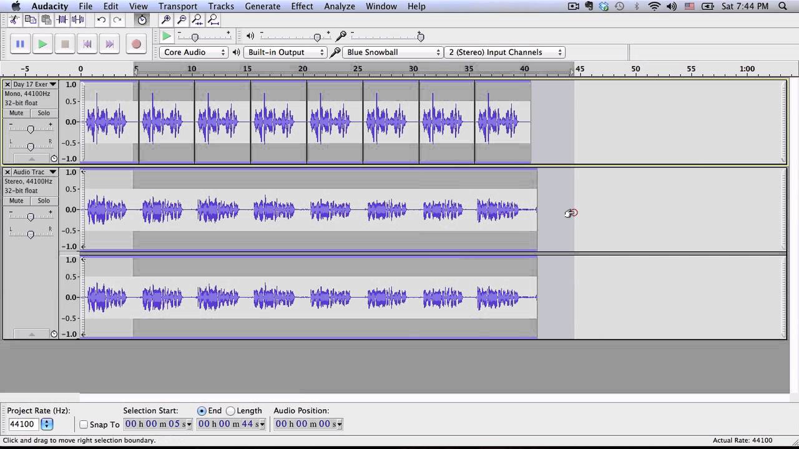Click the Fit Project zoom icon
Viewport: 799px width, 449px height.
point(213,20)
